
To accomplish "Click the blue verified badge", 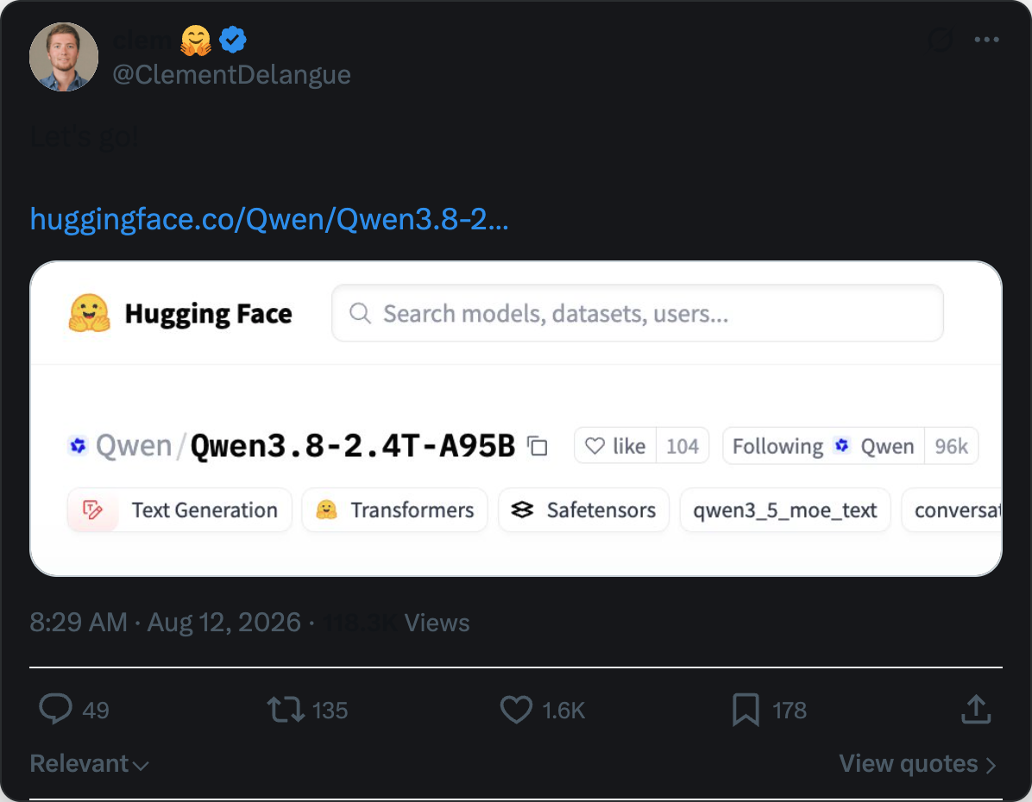I will [232, 40].
